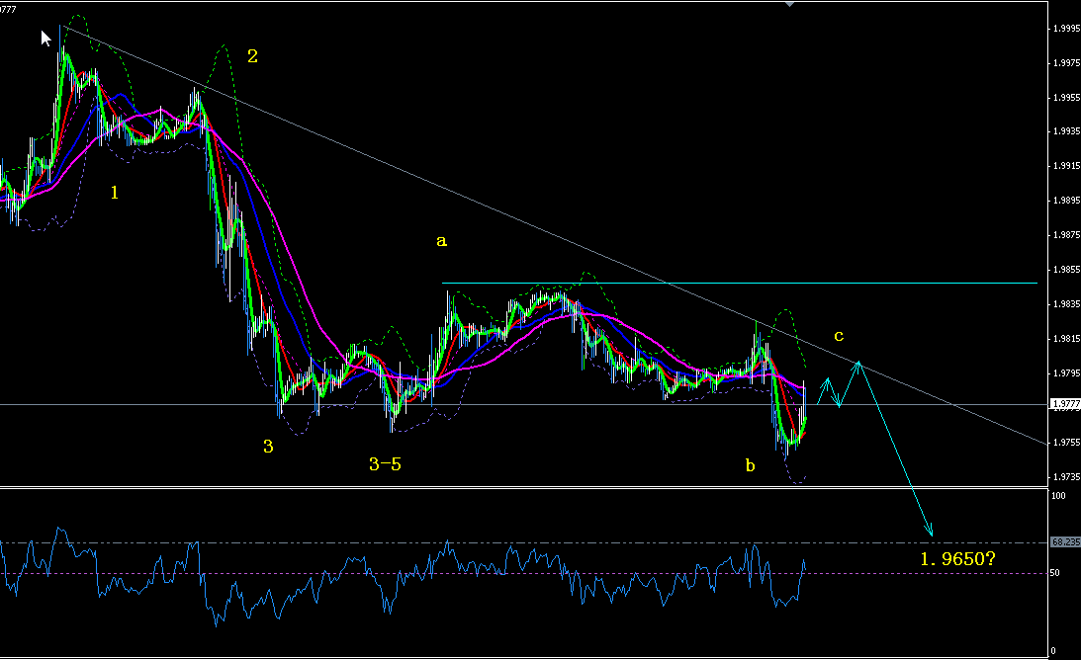Select the cyan projection arrow pointing to 1.9650
Viewport: 1081px width, 660px height.
[895, 449]
